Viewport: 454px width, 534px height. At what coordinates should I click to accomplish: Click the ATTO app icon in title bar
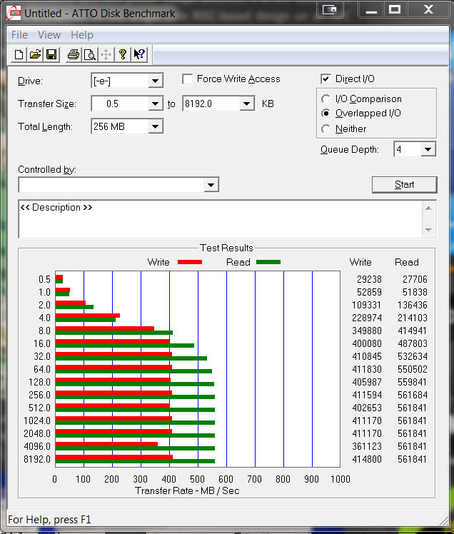click(x=12, y=13)
